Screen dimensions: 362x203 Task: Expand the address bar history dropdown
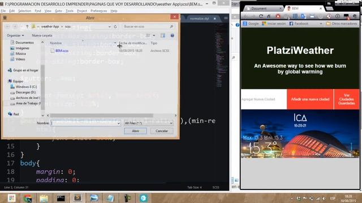109,27
